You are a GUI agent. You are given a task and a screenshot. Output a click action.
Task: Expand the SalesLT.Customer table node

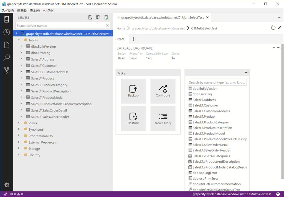click(21, 65)
